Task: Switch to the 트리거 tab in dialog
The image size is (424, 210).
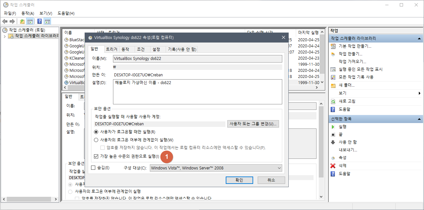Action: pyautogui.click(x=112, y=49)
